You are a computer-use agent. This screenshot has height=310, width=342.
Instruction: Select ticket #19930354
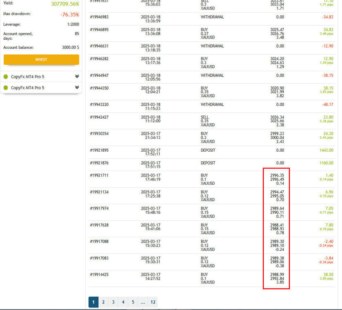tap(99, 134)
